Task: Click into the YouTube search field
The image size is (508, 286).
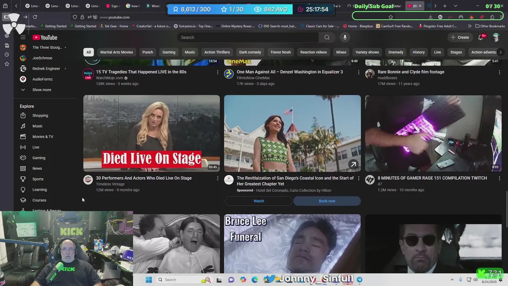Action: click(x=248, y=37)
